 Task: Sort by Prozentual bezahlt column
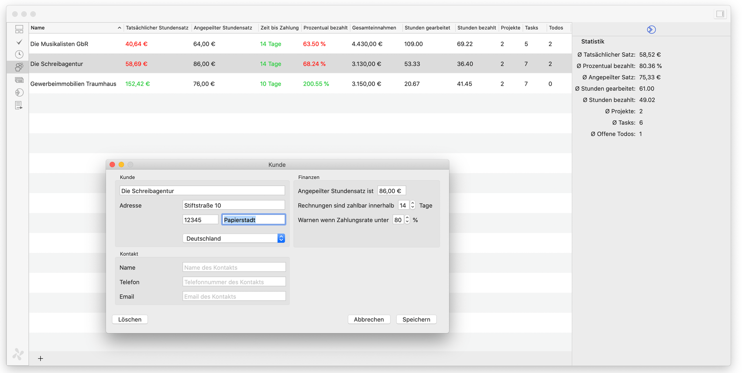coord(326,28)
